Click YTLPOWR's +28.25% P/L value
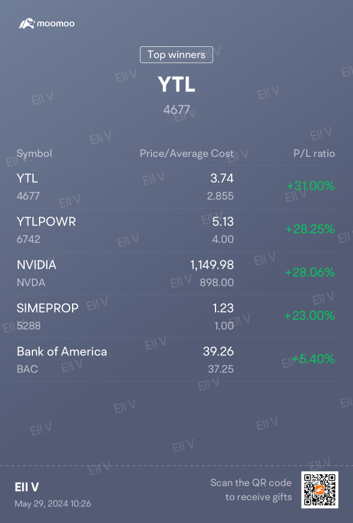The width and height of the screenshot is (353, 523). click(310, 229)
